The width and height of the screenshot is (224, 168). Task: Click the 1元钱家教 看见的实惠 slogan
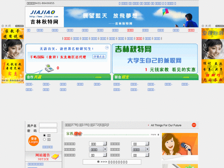pyautogui.click(x=170, y=70)
